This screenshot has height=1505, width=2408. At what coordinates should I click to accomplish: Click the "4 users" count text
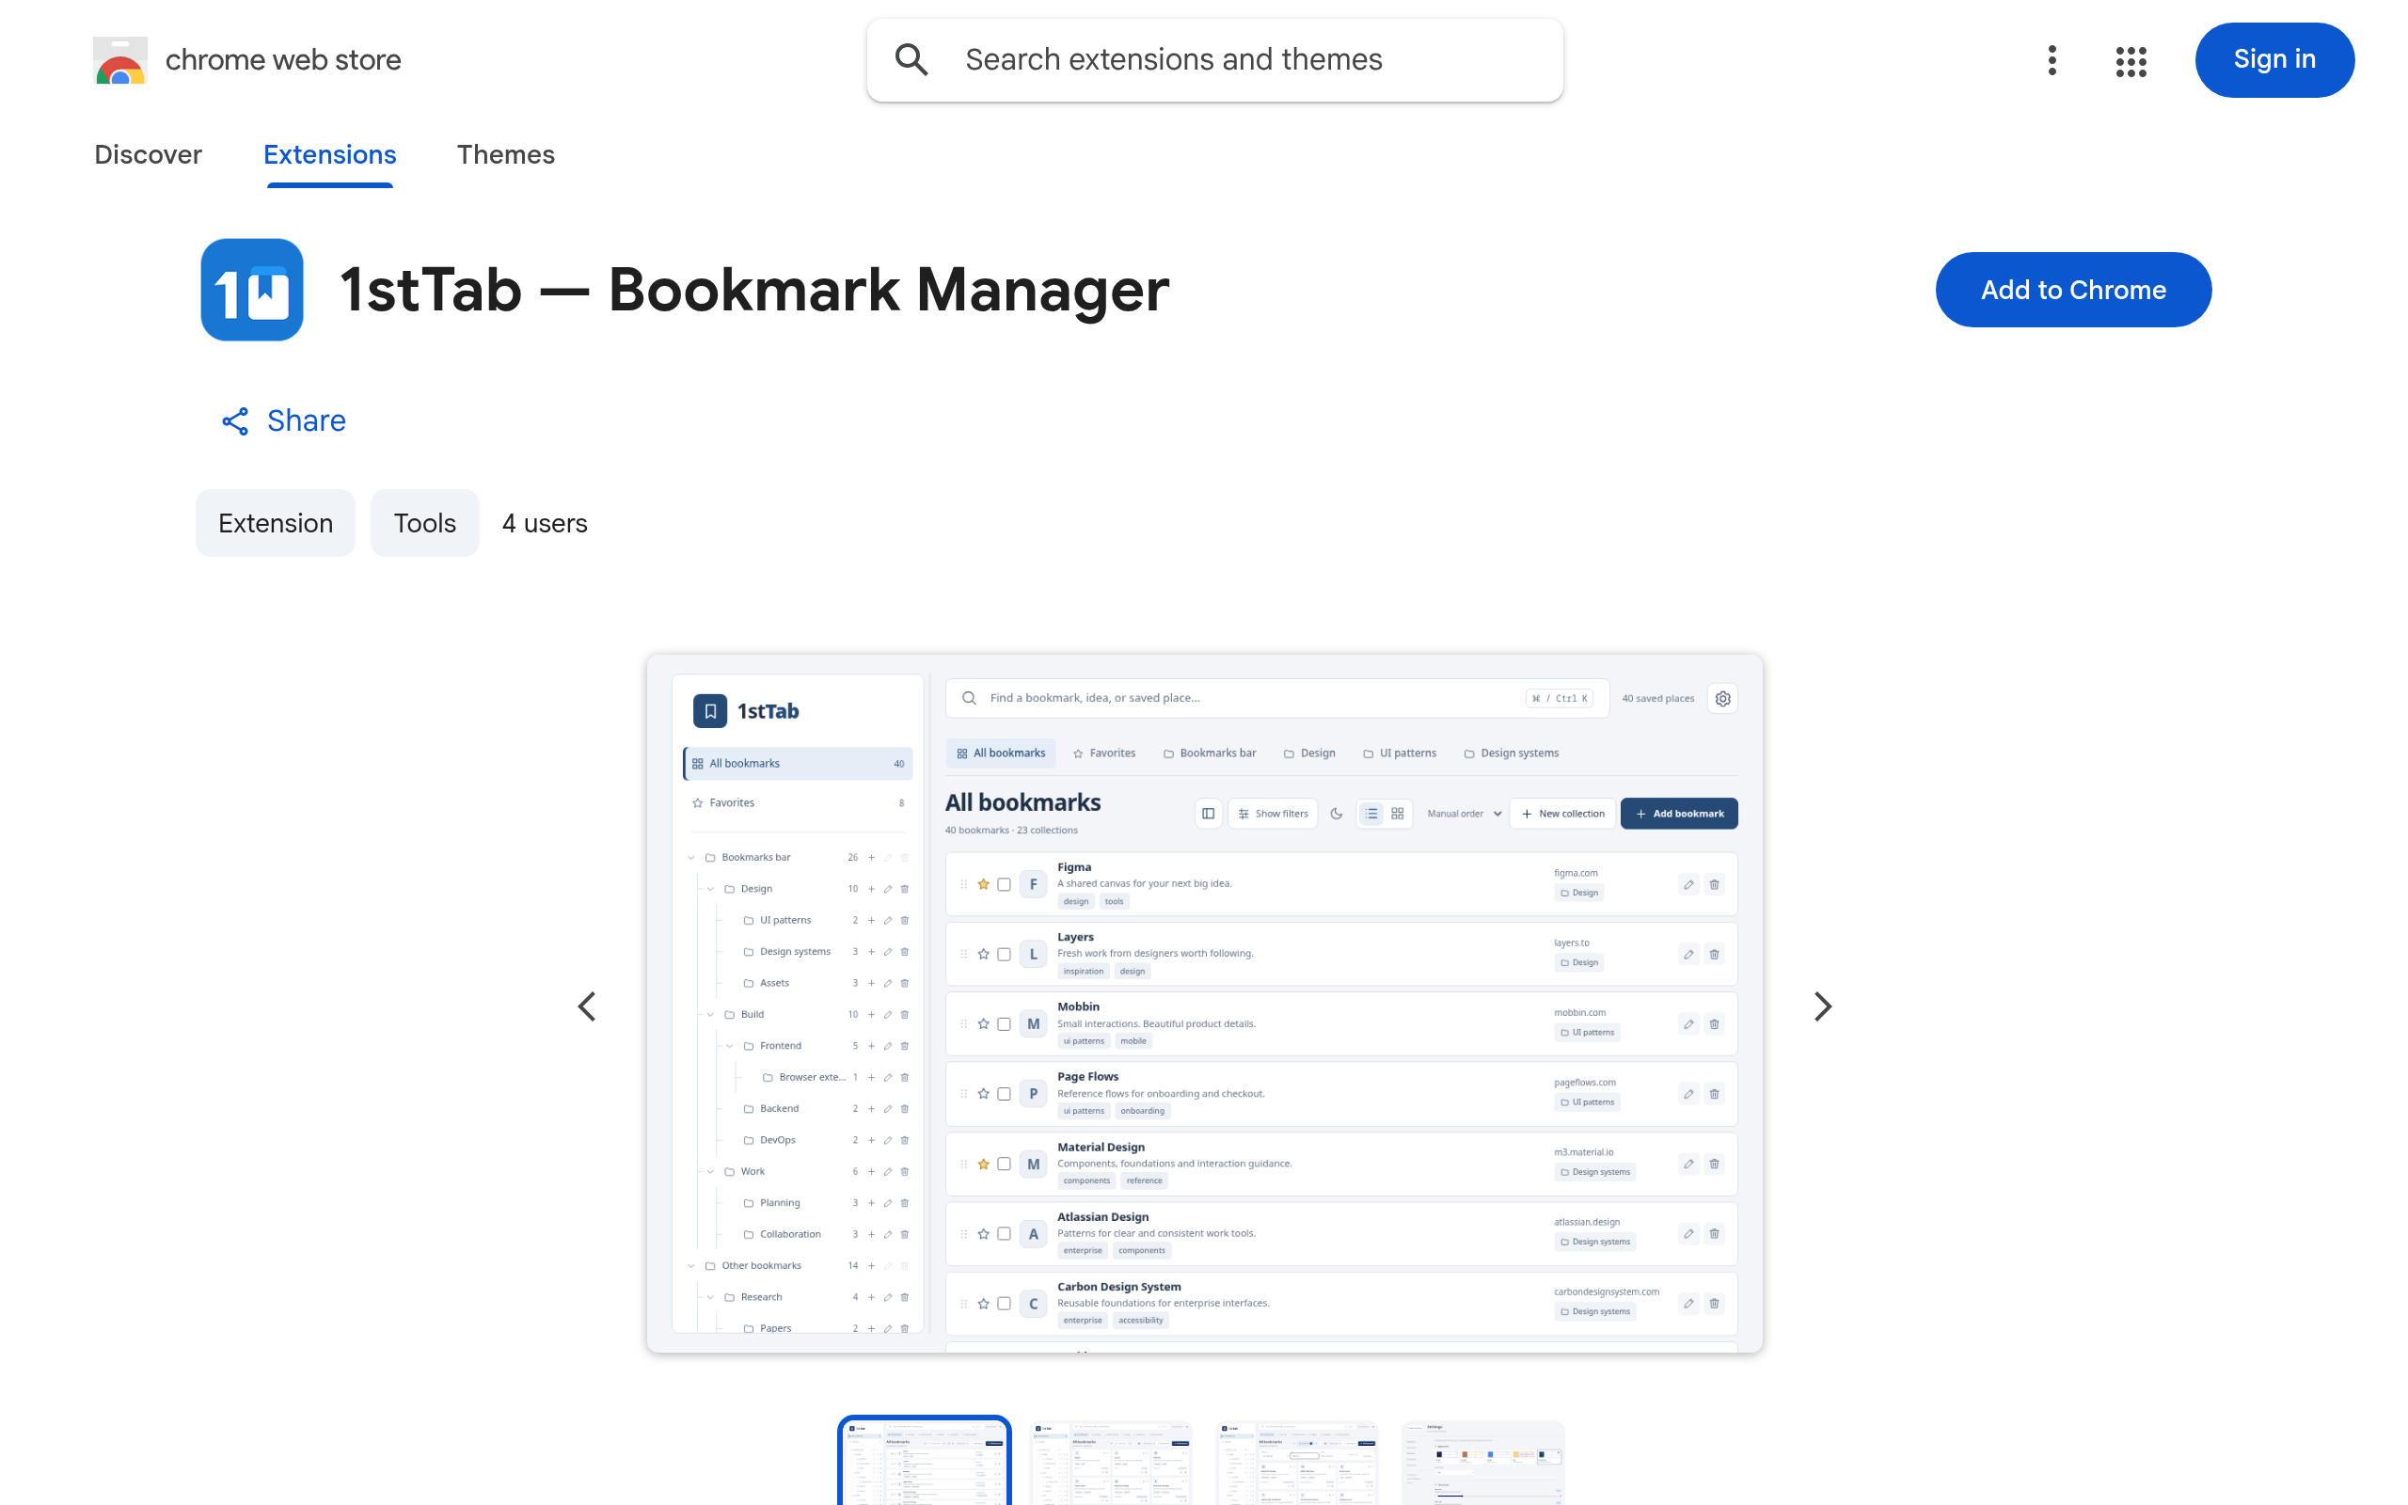point(545,523)
